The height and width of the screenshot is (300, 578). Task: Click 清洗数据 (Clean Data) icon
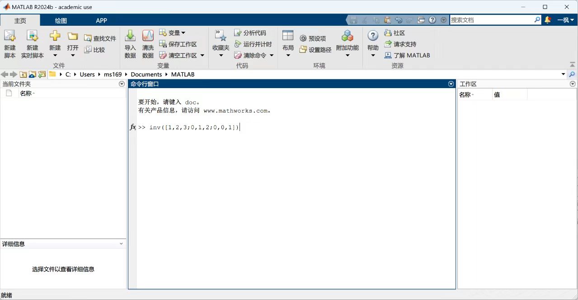(x=148, y=36)
